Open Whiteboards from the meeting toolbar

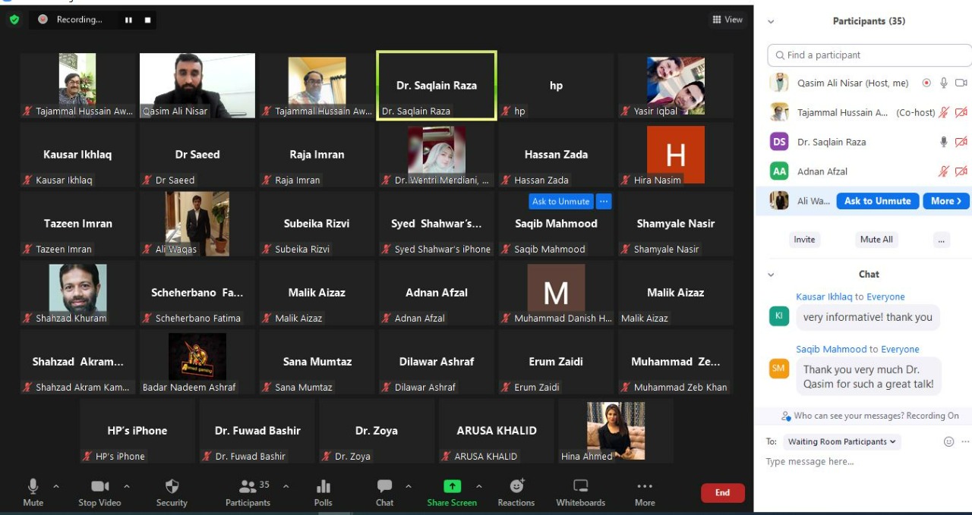580,487
